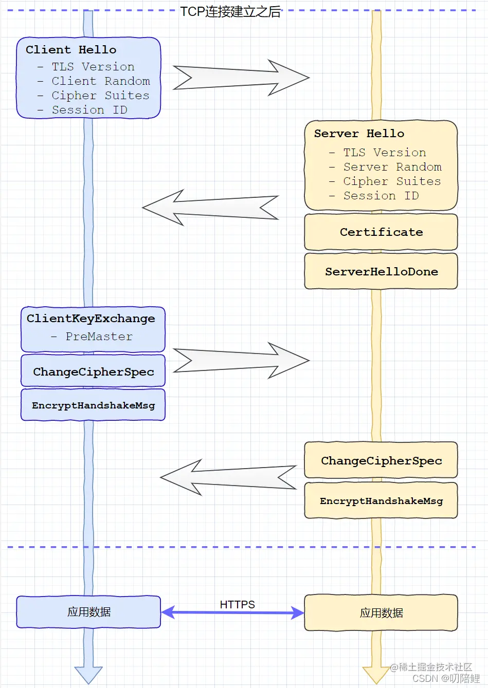Select the client ChangeCipherSpec box

[93, 371]
